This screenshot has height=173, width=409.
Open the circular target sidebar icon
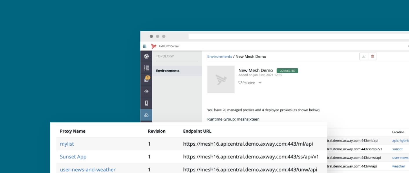[146, 91]
